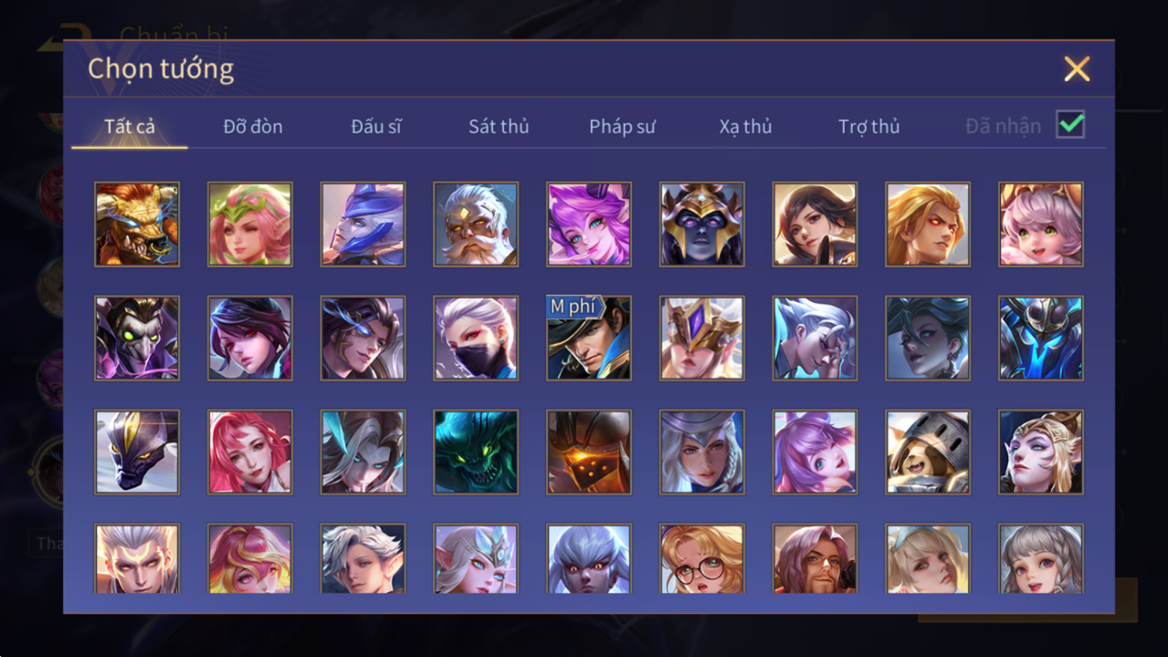Toggle the 'Đã nhận' checkbox
This screenshot has height=657, width=1168.
click(x=1071, y=125)
